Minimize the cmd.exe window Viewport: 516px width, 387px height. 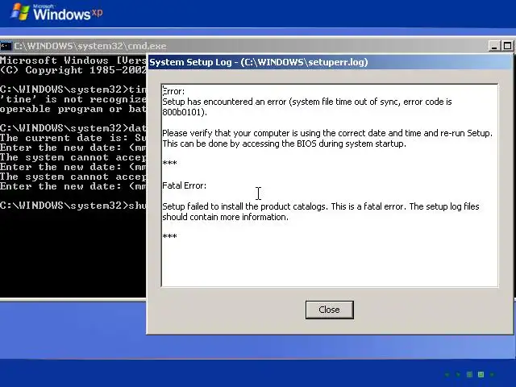tap(494, 46)
